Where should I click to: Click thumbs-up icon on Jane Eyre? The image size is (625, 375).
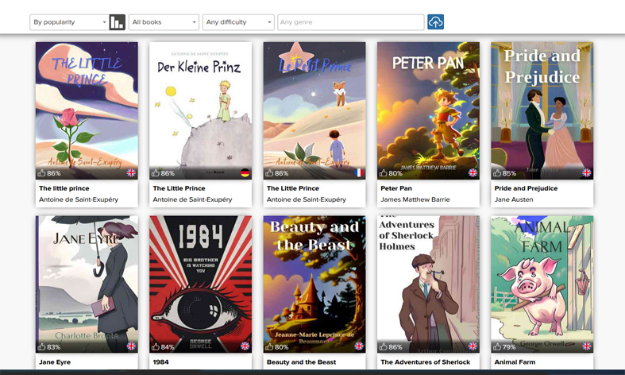pos(41,346)
